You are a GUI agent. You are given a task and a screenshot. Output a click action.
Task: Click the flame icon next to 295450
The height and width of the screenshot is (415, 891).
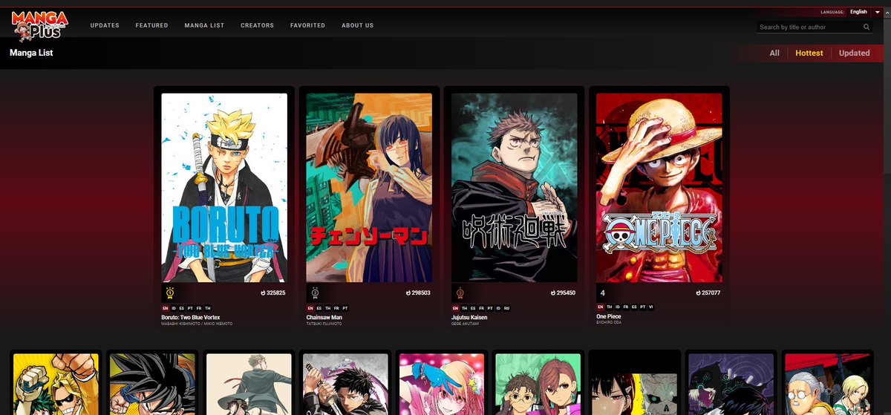[x=553, y=293]
